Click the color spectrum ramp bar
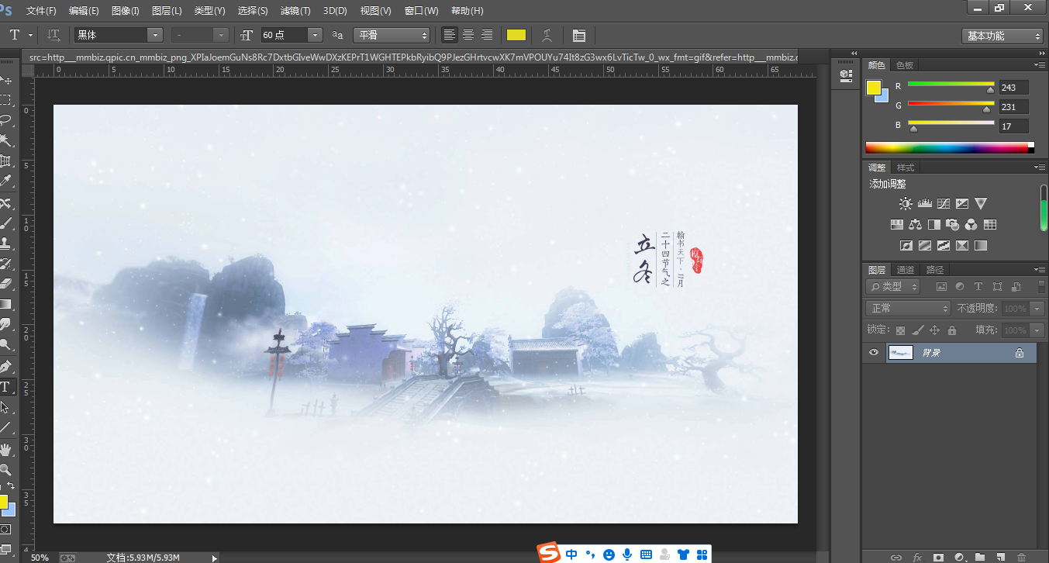 950,147
